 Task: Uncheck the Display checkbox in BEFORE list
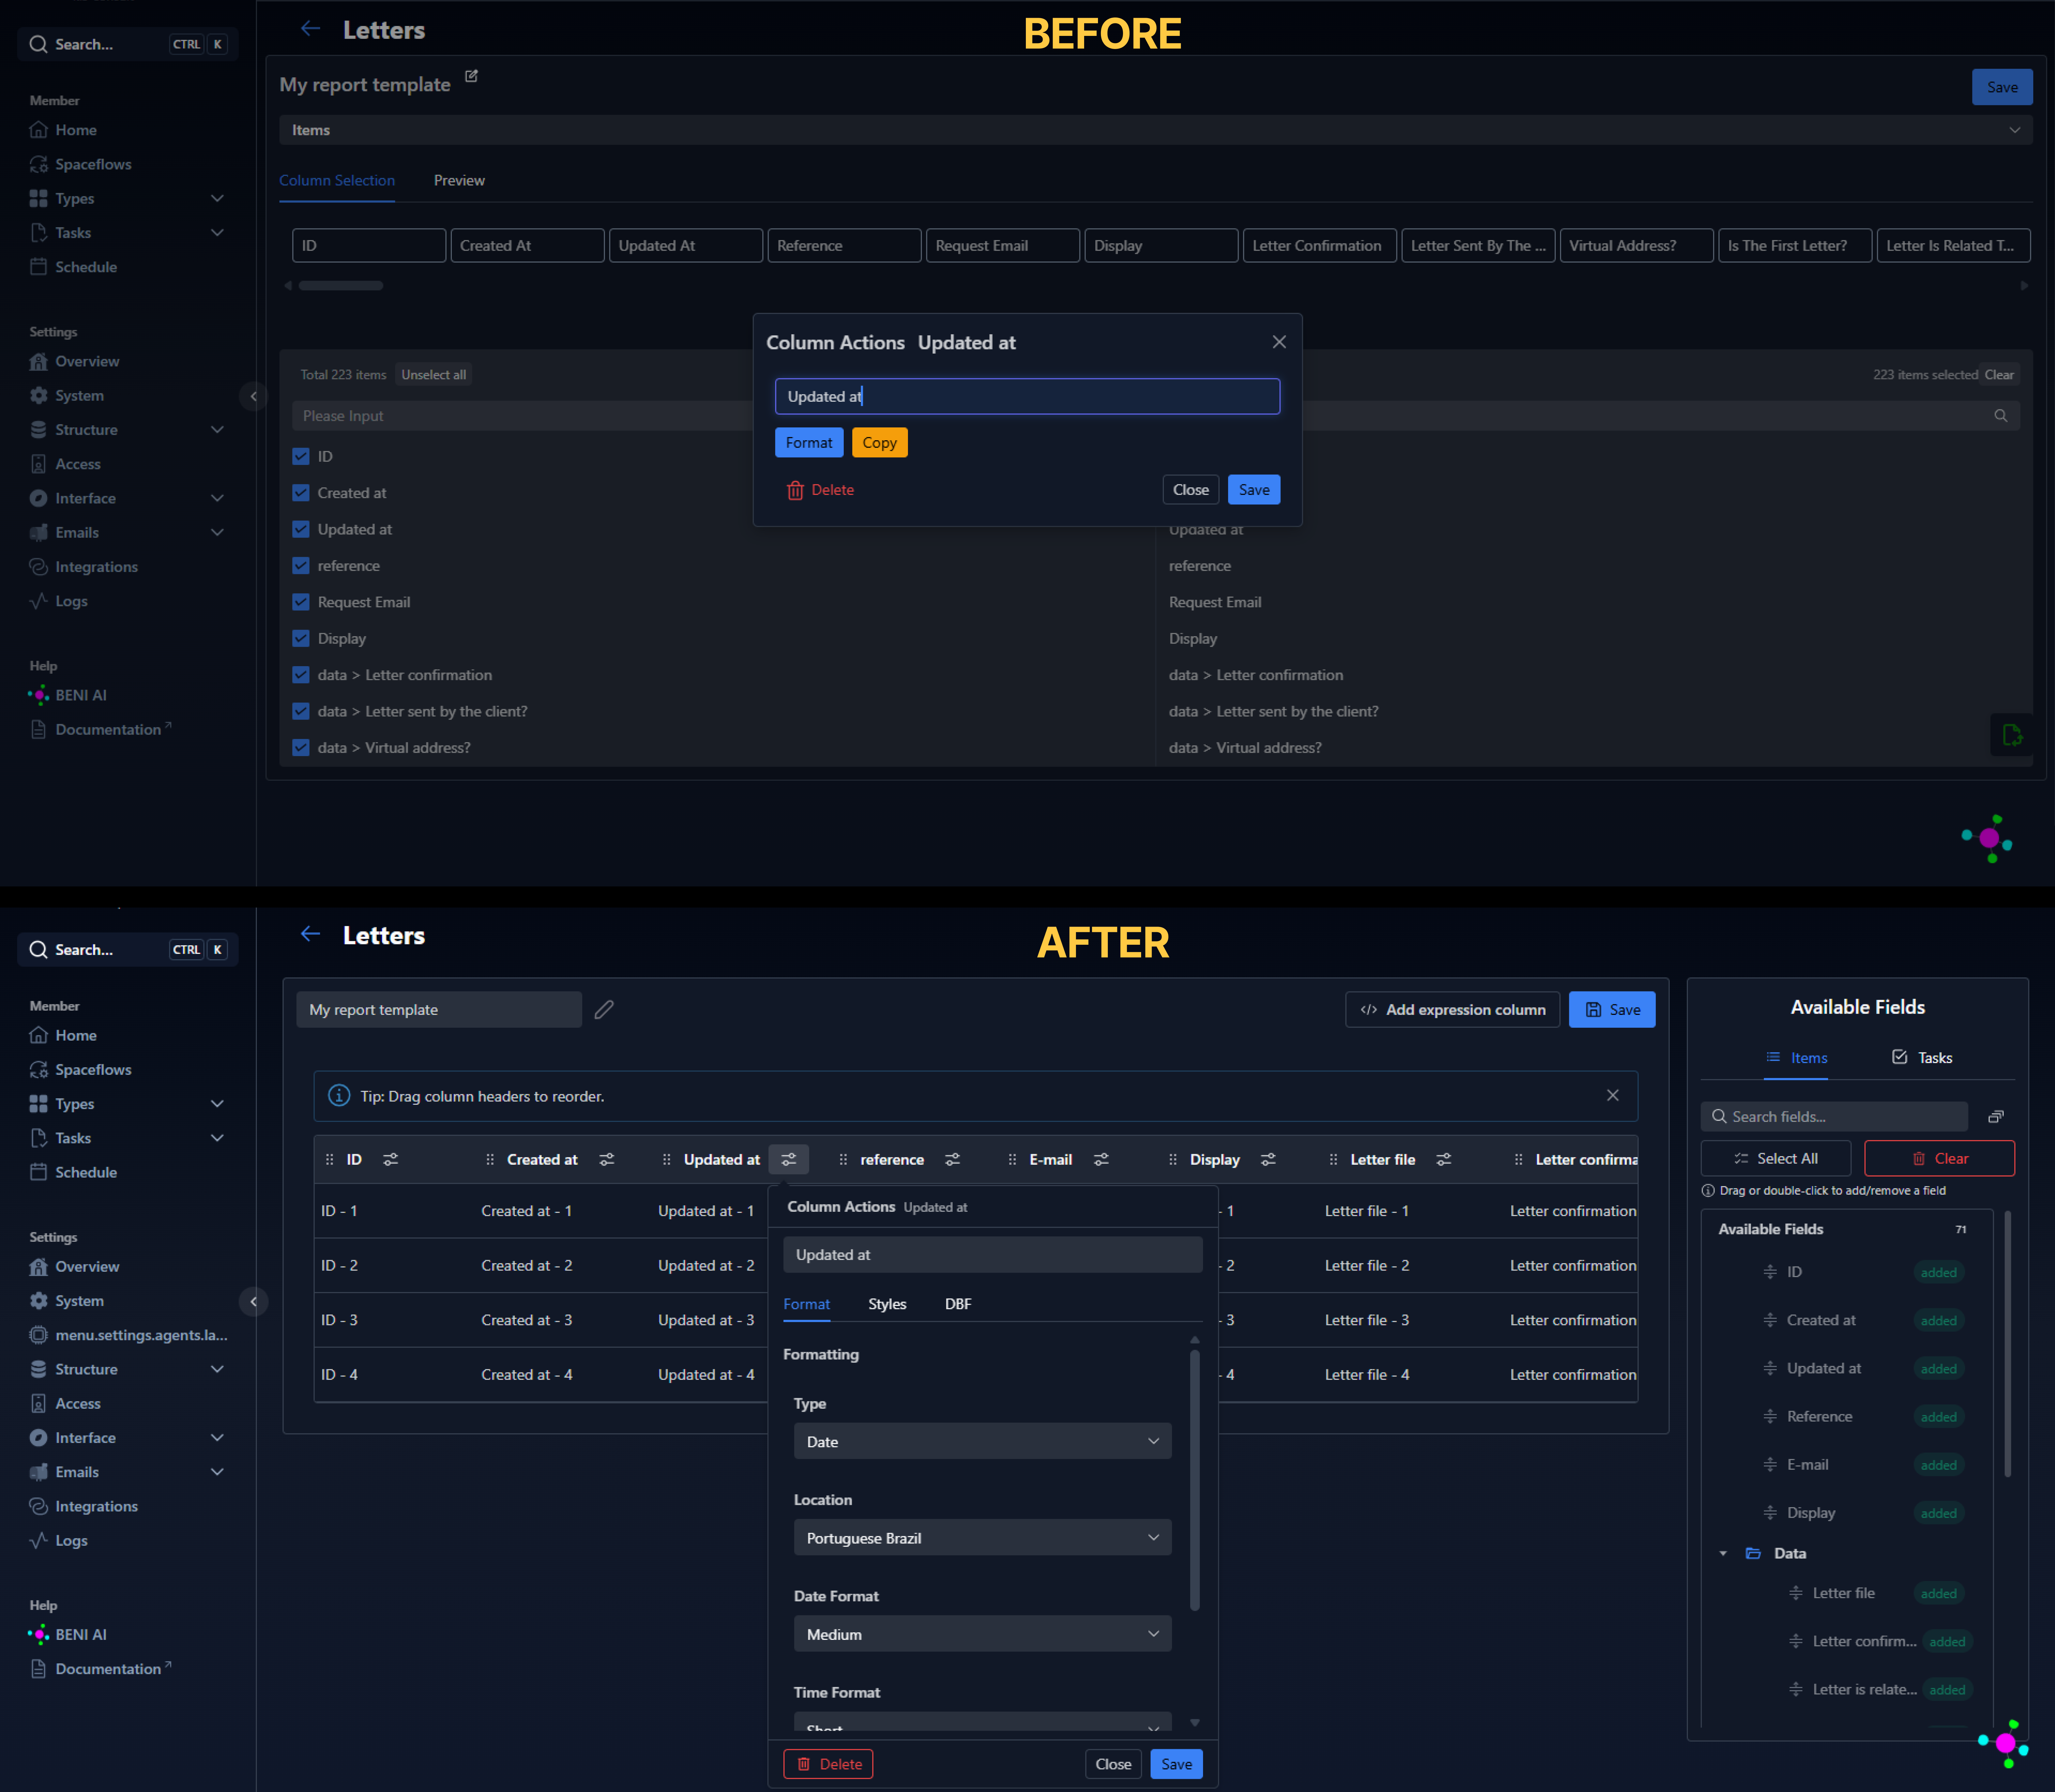click(301, 639)
